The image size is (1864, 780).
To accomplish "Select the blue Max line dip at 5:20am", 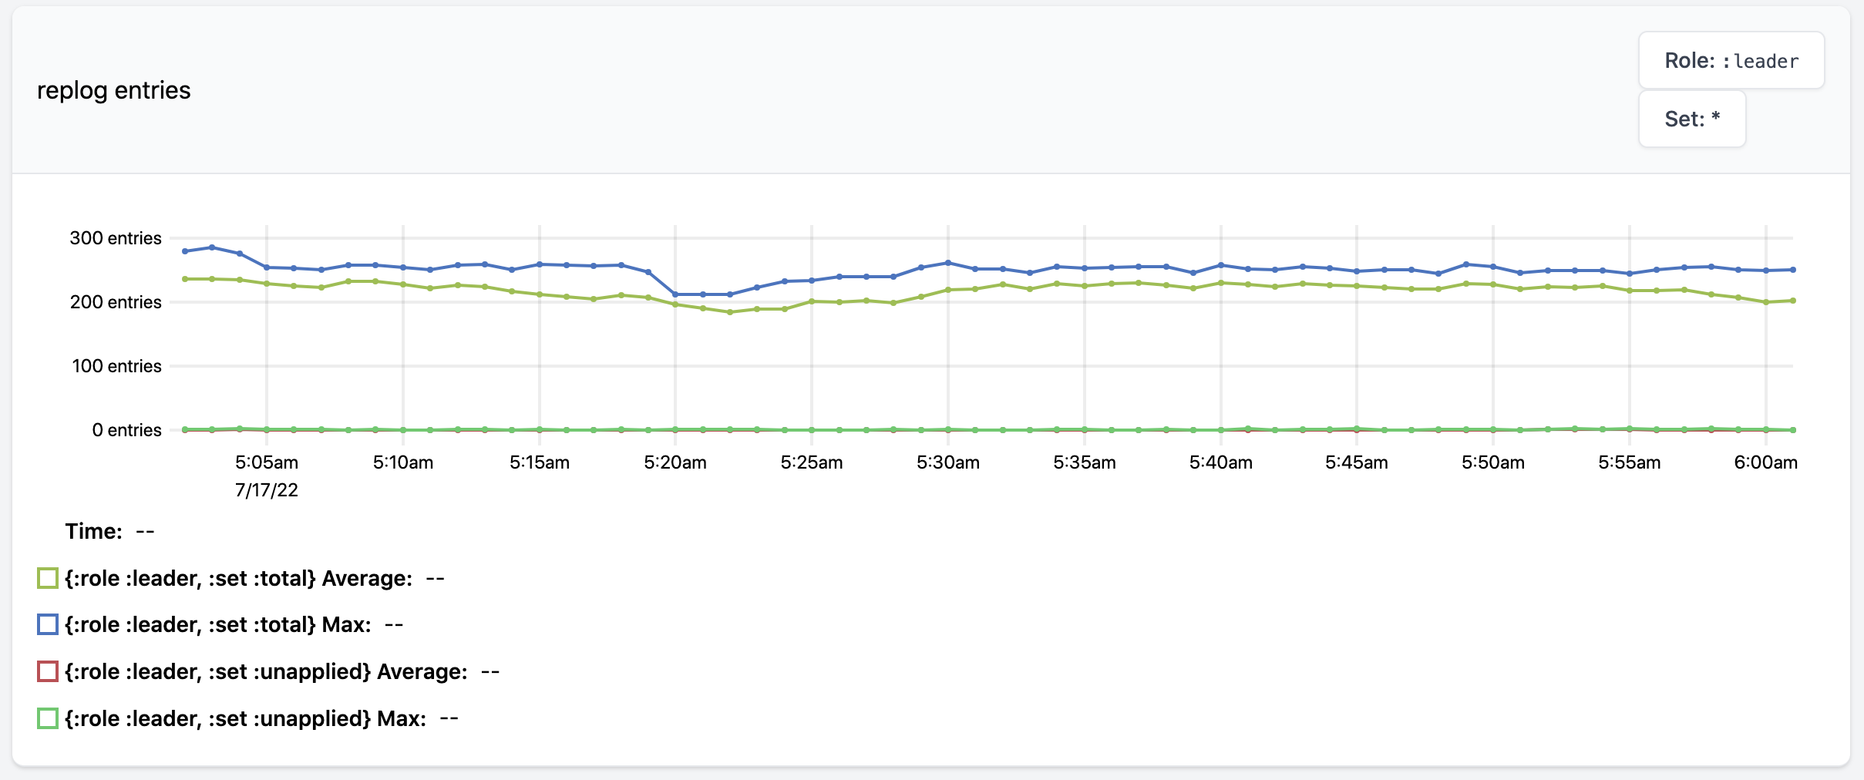I will coord(675,294).
